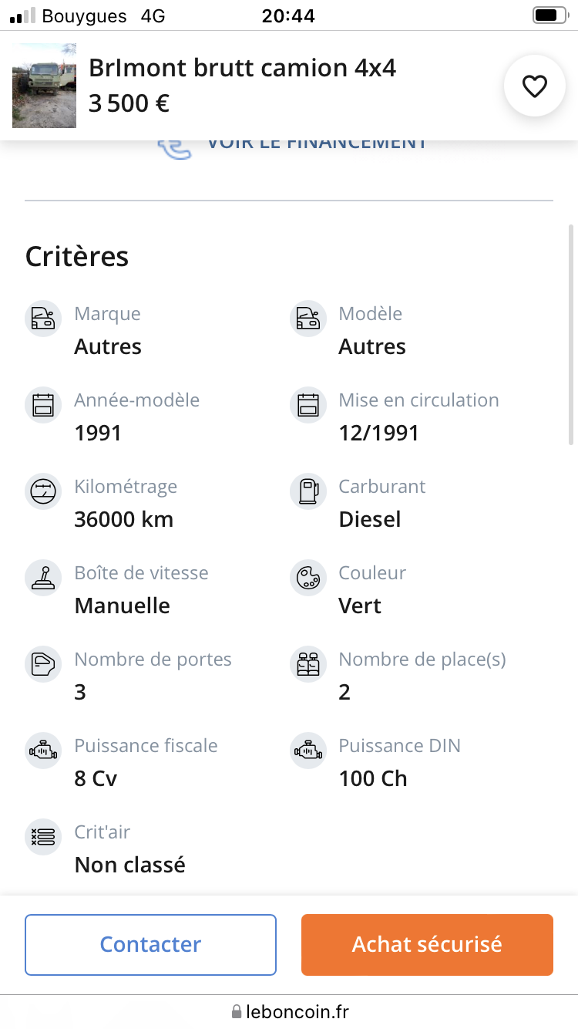Tap the Kilométrage gauge icon
The width and height of the screenshot is (578, 1029).
[43, 491]
